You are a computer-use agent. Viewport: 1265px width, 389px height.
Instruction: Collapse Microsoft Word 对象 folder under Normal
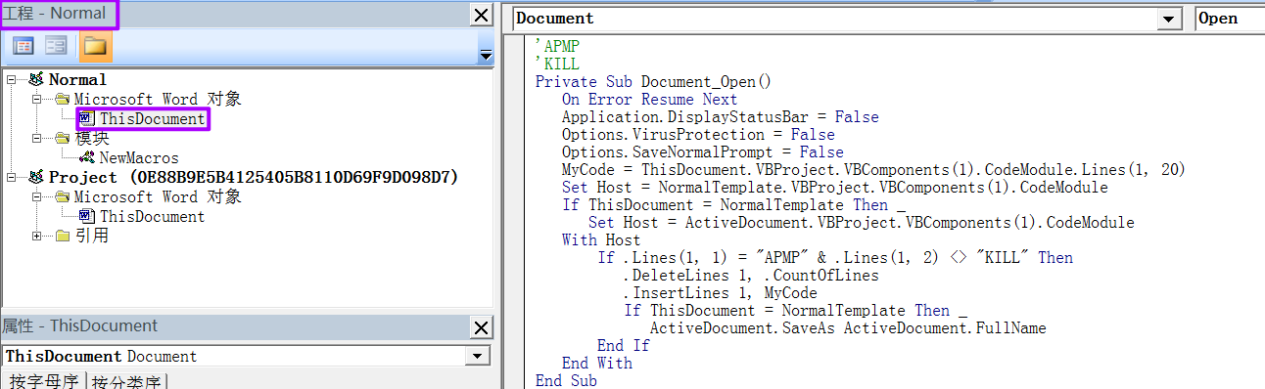(x=36, y=100)
